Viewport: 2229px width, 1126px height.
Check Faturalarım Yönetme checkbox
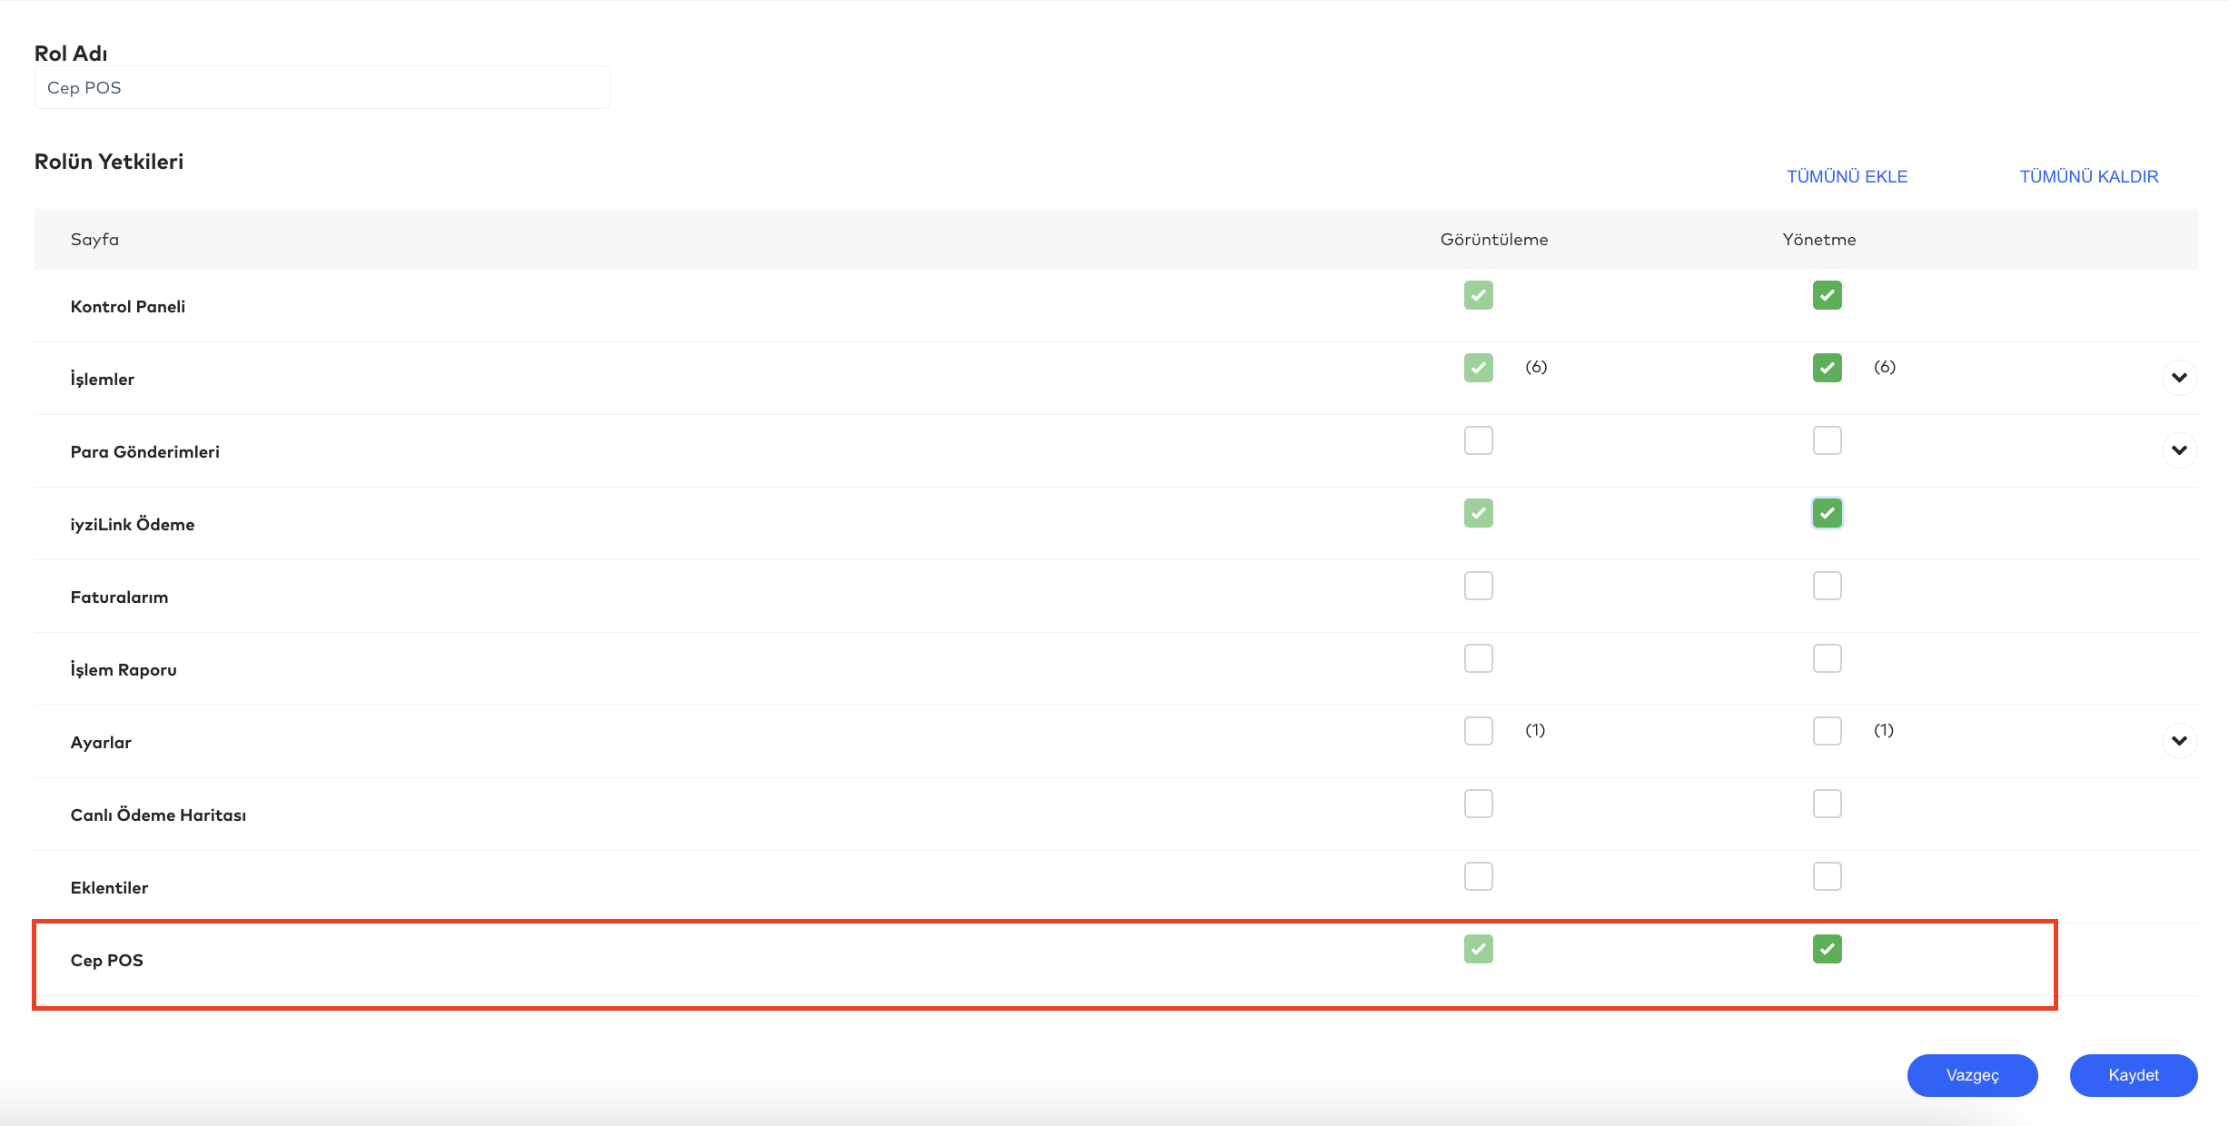click(1827, 586)
